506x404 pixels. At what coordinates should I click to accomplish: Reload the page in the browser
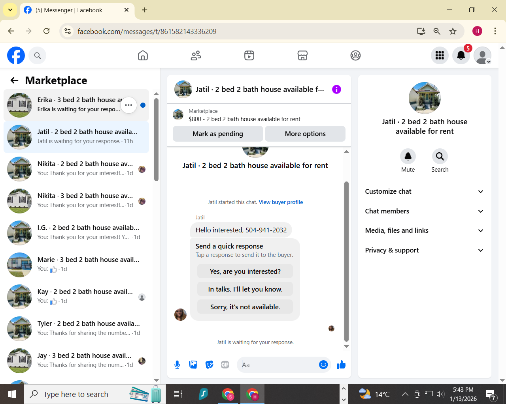46,31
